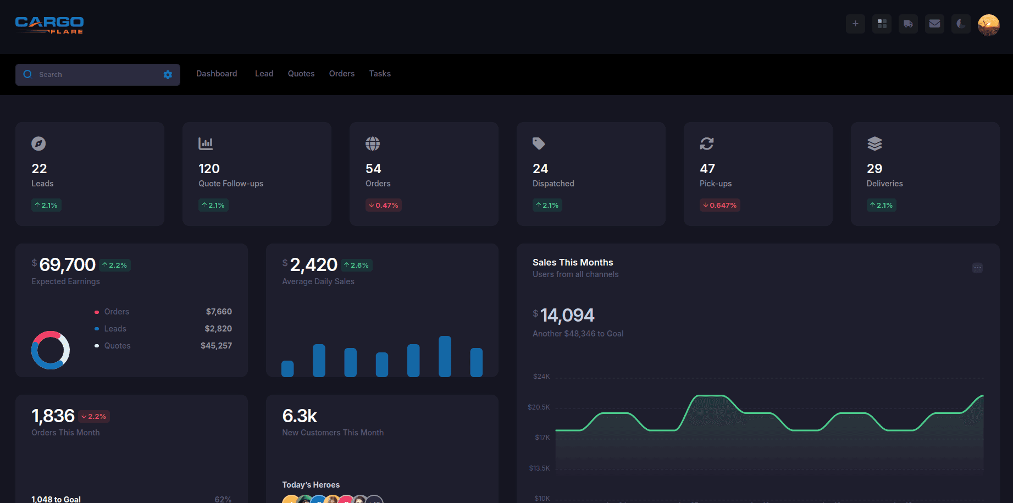Click the compass icon on Leads card
The height and width of the screenshot is (503, 1013).
point(38,143)
